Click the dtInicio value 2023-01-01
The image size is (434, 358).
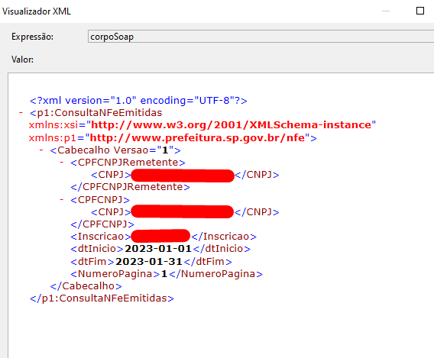pos(158,249)
